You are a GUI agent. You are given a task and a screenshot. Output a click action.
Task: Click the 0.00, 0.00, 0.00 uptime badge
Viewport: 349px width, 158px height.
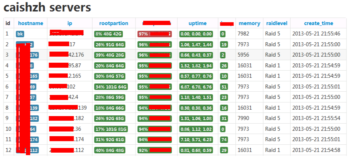click(x=196, y=34)
